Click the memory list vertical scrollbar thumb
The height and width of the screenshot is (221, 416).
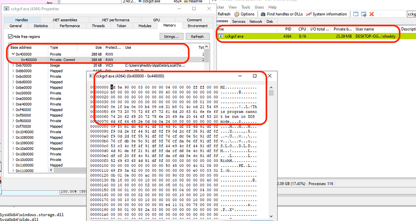[207, 56]
